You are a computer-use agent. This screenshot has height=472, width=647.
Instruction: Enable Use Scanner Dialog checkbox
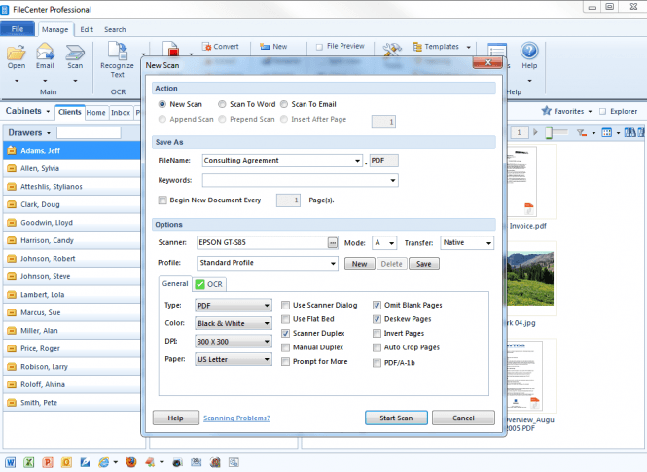[x=285, y=305]
